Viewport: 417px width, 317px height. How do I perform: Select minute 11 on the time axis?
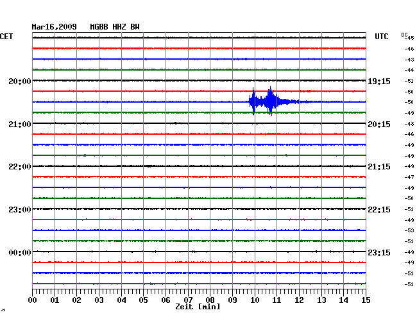click(277, 300)
